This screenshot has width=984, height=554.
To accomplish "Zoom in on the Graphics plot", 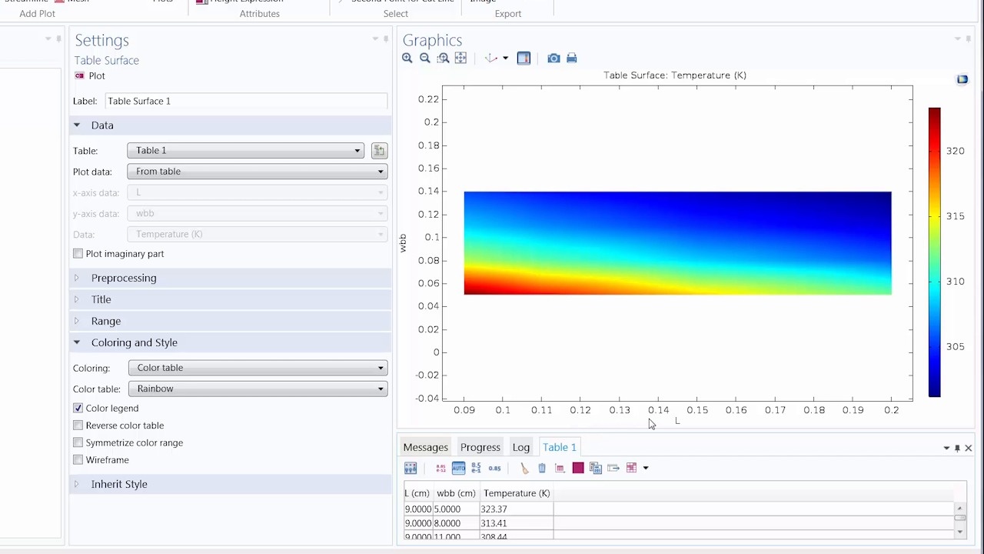I will tap(407, 58).
